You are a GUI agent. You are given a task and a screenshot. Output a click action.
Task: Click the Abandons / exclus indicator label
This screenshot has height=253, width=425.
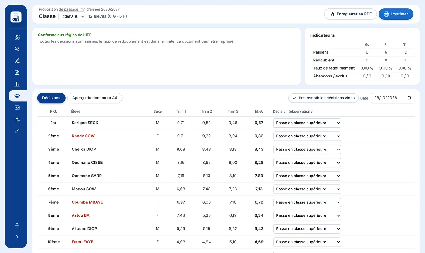[x=330, y=76]
